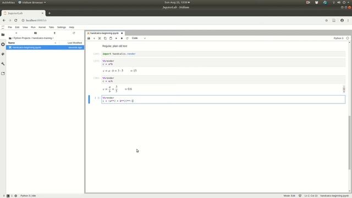Select the JupyterLab browser tab
This screenshot has height=198, width=352.
tap(23, 13)
